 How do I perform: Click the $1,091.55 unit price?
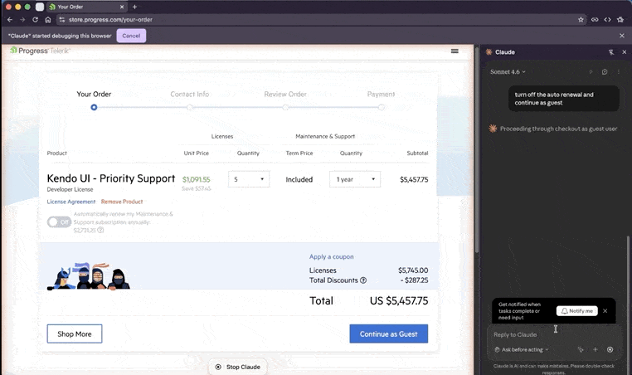click(x=197, y=179)
